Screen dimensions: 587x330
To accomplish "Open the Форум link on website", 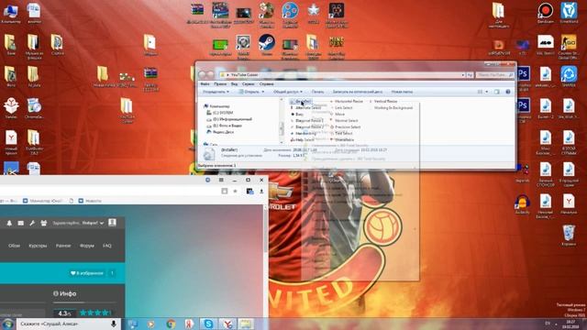I will coord(87,246).
